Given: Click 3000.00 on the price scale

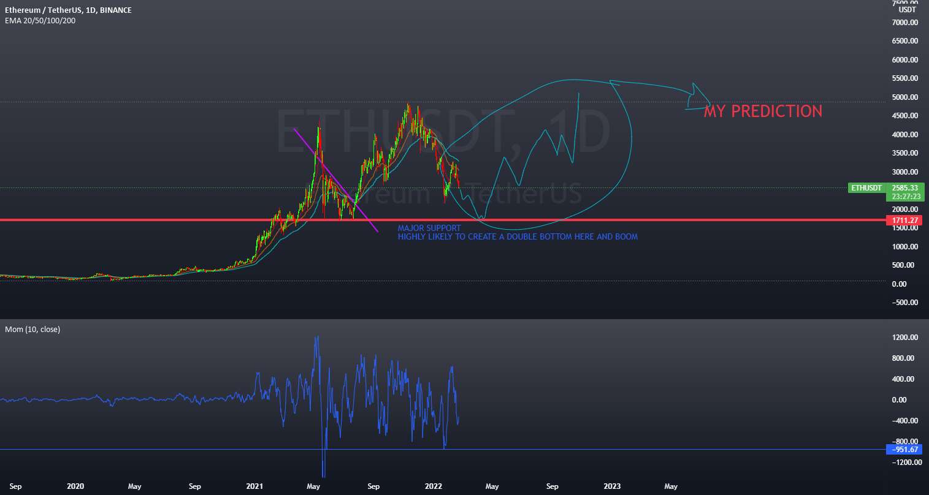Looking at the screenshot, I should [904, 172].
